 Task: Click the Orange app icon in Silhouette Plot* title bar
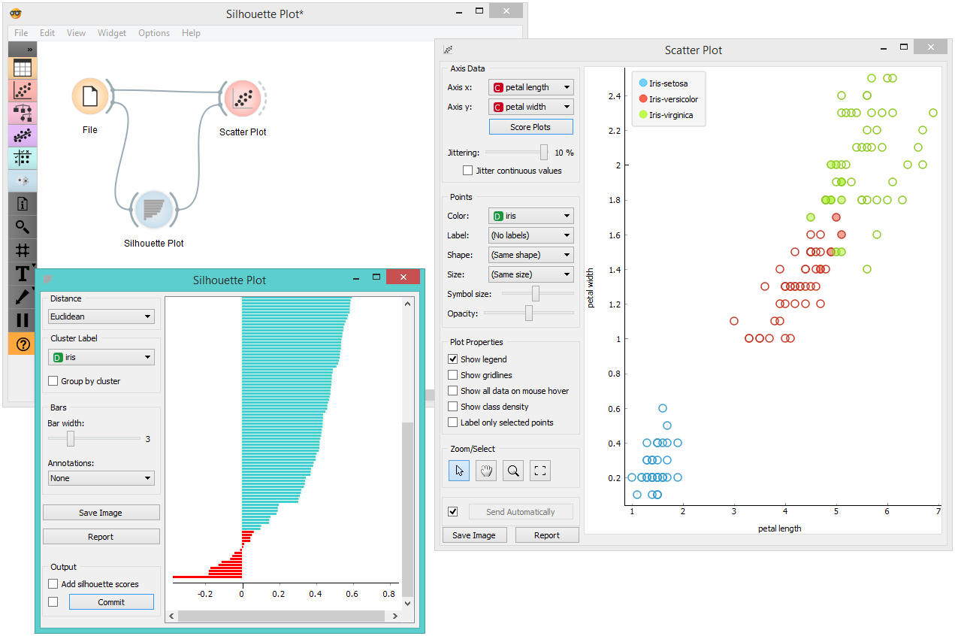(x=15, y=14)
